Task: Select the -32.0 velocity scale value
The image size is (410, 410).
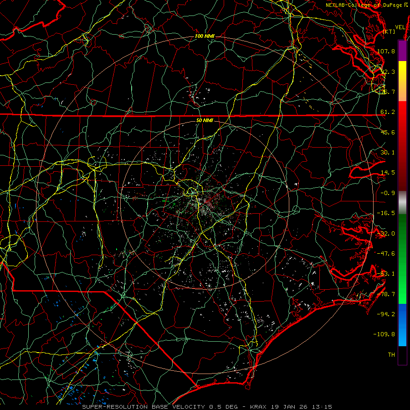Action: click(386, 234)
